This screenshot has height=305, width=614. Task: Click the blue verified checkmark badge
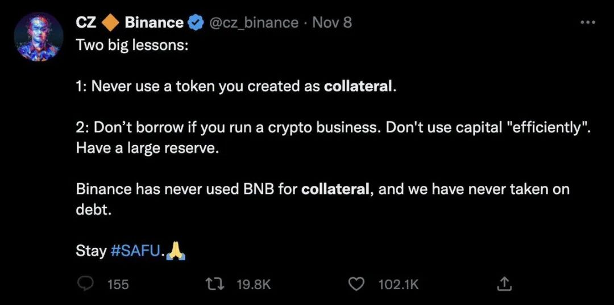tap(196, 23)
